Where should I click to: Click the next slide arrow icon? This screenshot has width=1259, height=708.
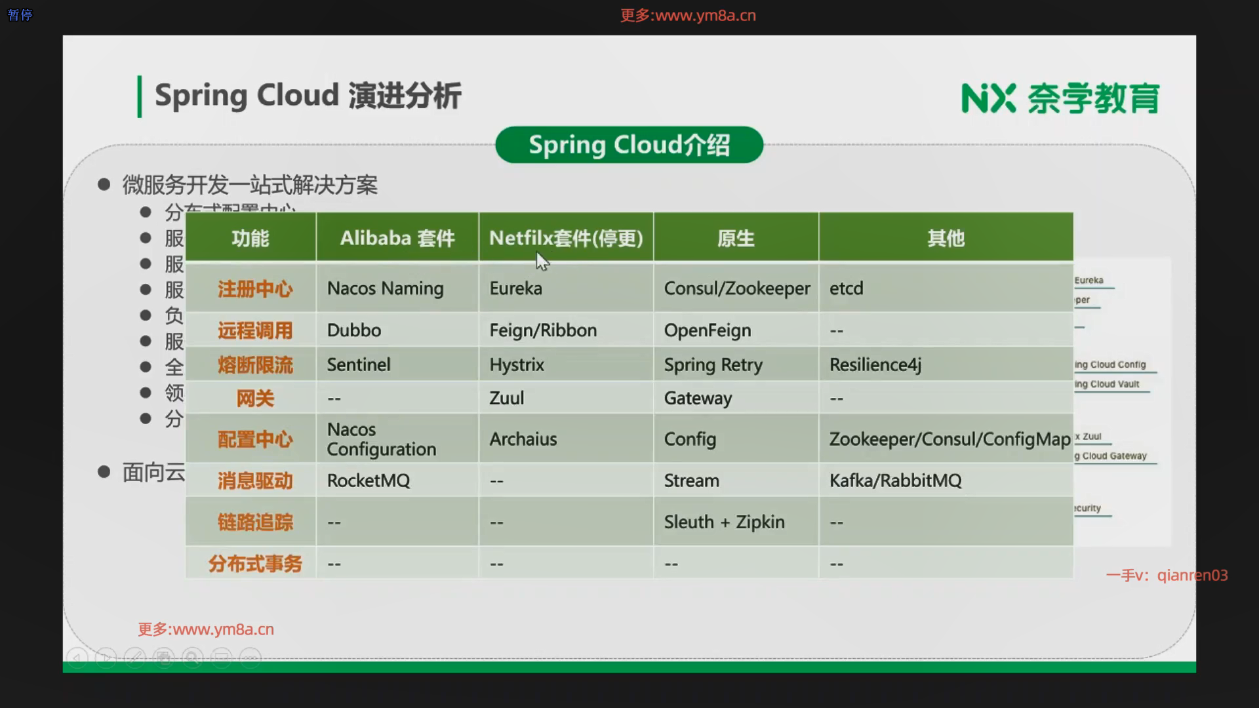tap(106, 657)
